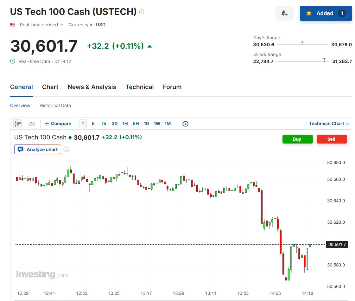Click the green Buy button
355x301 pixels.
pos(297,139)
